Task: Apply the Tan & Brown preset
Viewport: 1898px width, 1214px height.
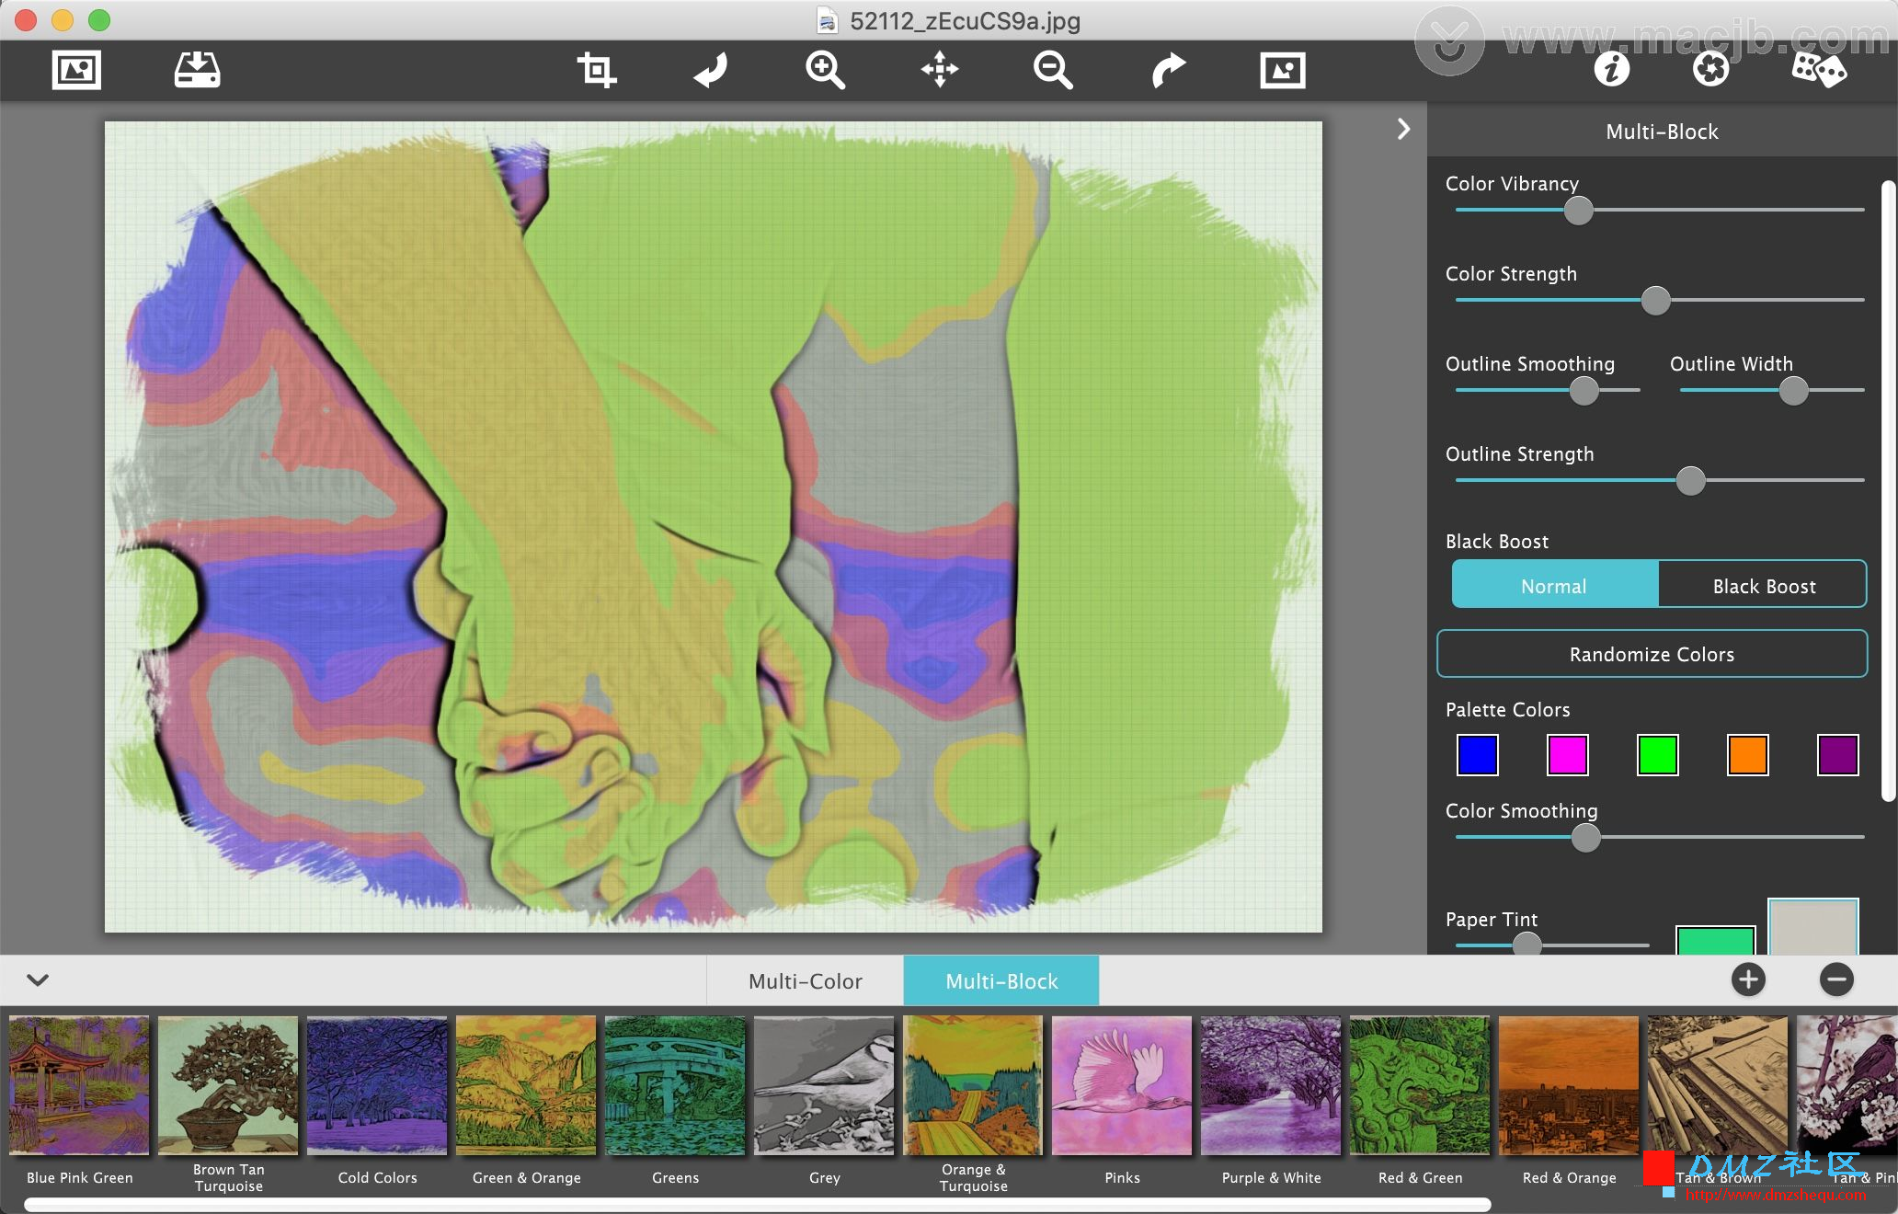Action: click(x=1718, y=1085)
